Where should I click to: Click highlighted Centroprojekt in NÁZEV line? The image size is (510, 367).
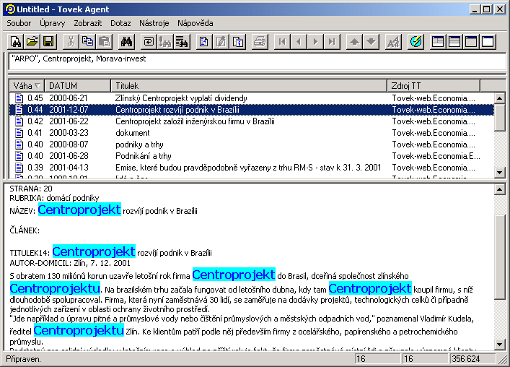(79, 210)
